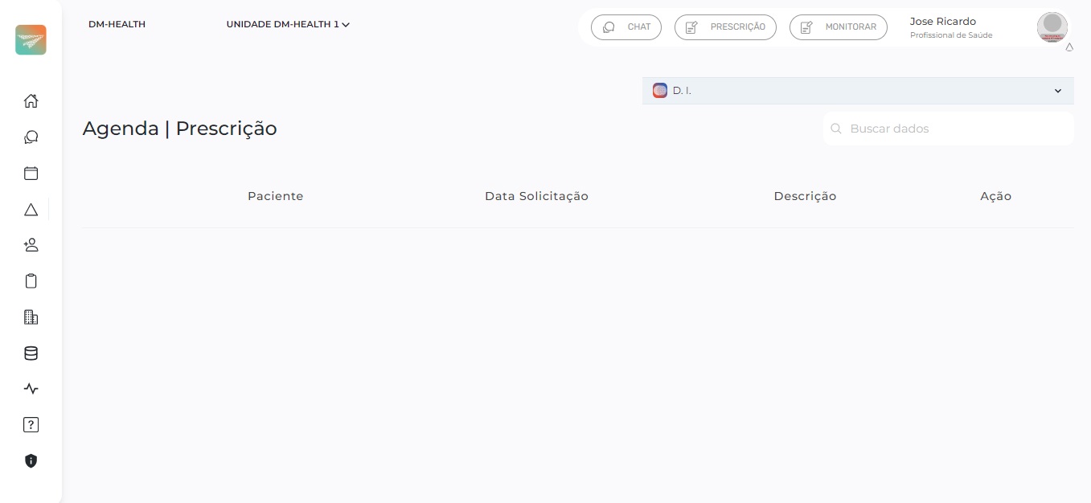
Task: Open the chat bubbles sidebar icon
Action: coord(31,137)
